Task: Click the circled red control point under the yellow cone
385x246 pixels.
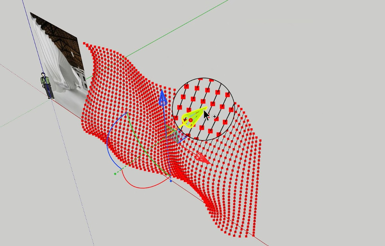Action: (x=191, y=120)
